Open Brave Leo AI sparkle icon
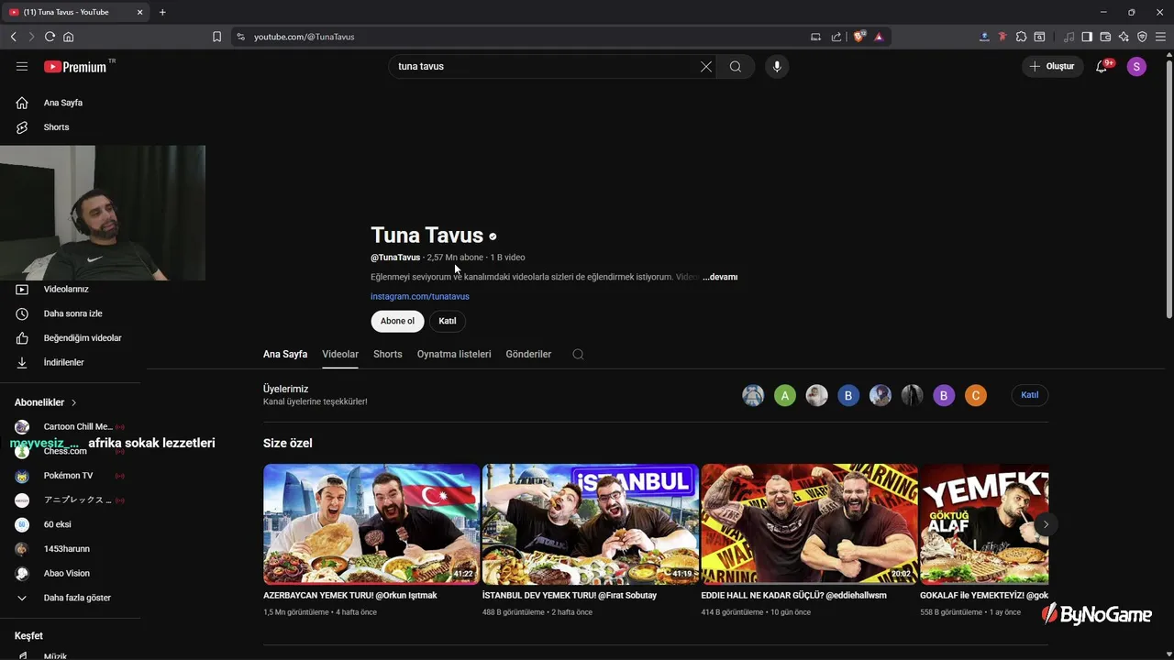Viewport: 1174px width, 660px height. (1124, 37)
